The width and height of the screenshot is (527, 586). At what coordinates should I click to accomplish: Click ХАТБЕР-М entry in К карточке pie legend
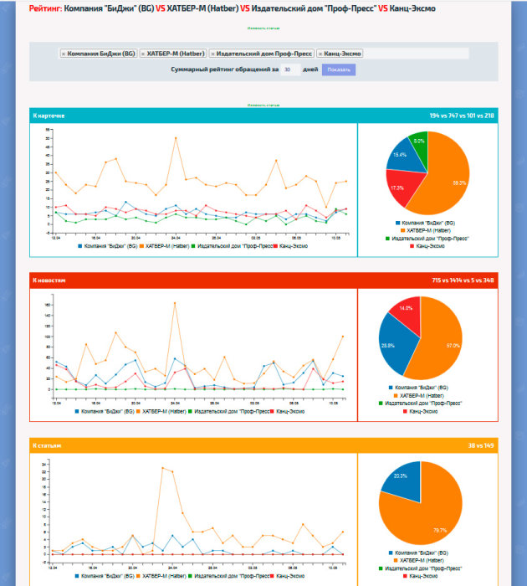tap(425, 230)
